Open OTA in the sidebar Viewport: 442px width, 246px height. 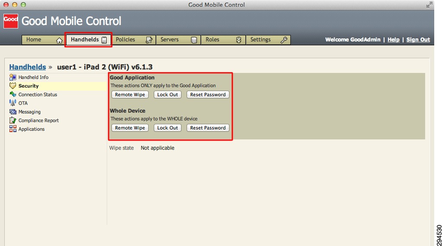[23, 103]
